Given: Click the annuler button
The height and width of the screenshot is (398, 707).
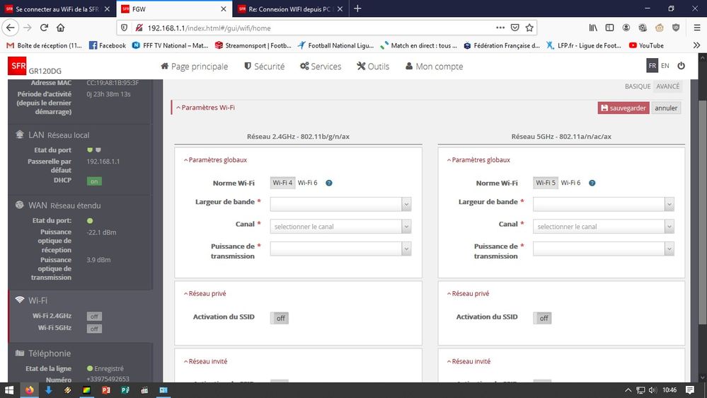Looking at the screenshot, I should click(666, 108).
